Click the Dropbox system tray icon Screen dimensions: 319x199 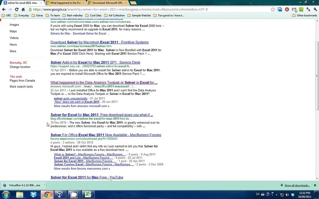292,195
